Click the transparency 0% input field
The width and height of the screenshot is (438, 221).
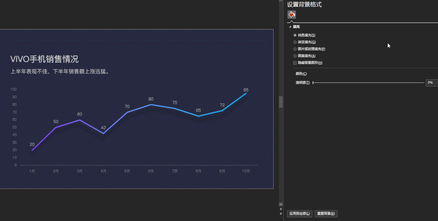click(432, 83)
